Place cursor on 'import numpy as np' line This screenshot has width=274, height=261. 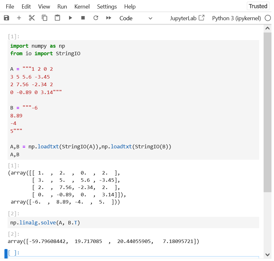[x=38, y=46]
